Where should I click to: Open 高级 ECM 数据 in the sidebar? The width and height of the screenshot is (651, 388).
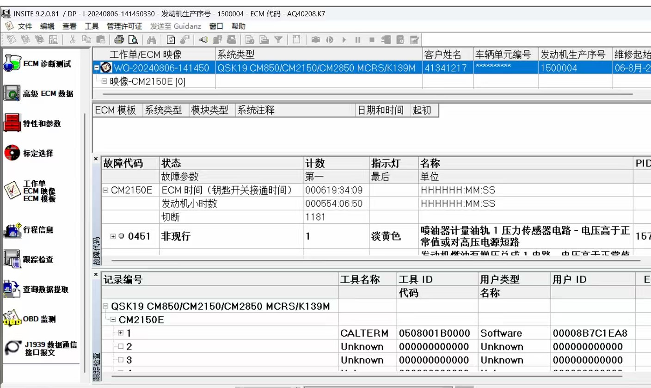(x=12, y=93)
